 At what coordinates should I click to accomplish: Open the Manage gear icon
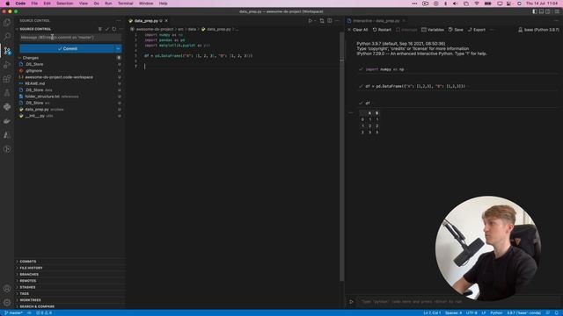[x=7, y=302]
